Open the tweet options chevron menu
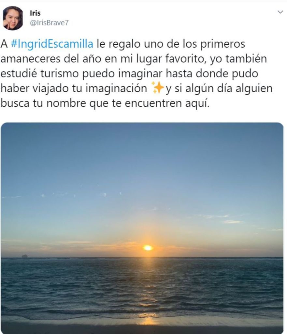 coord(280,12)
